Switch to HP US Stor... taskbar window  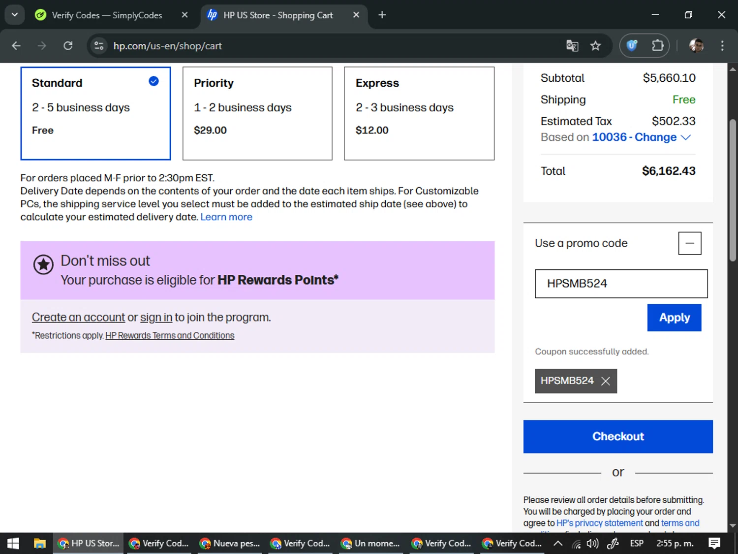click(88, 543)
